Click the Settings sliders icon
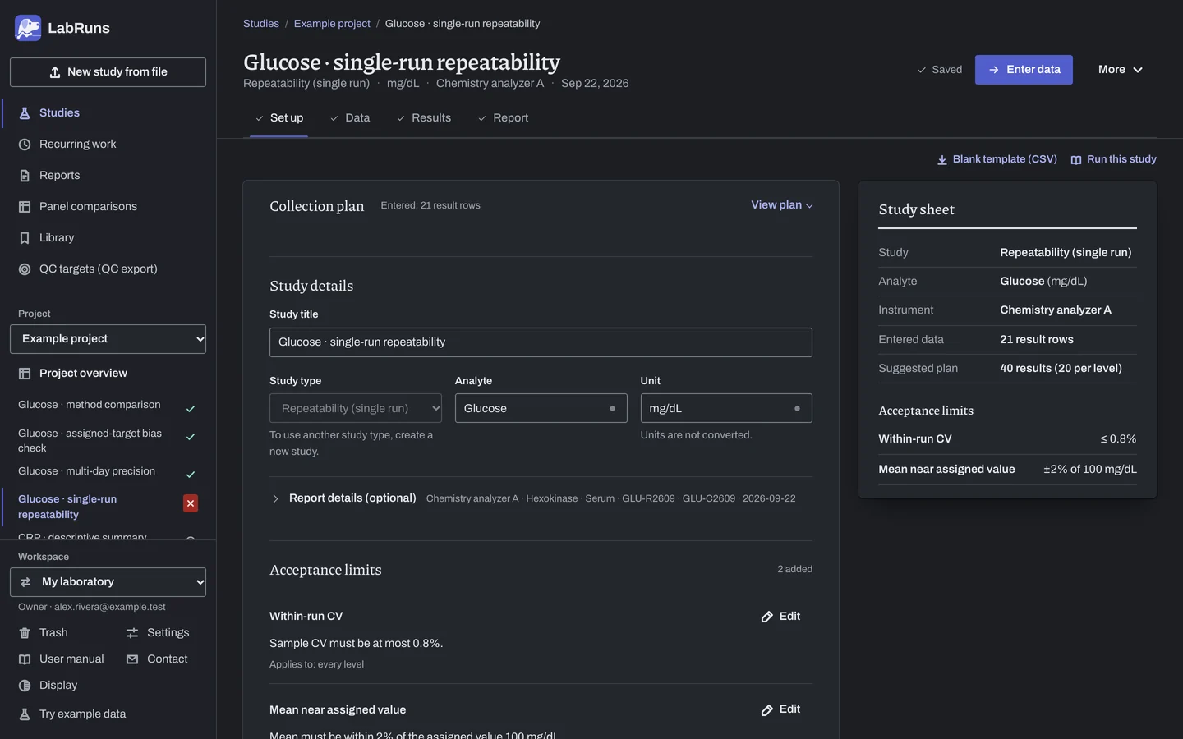 coord(132,633)
